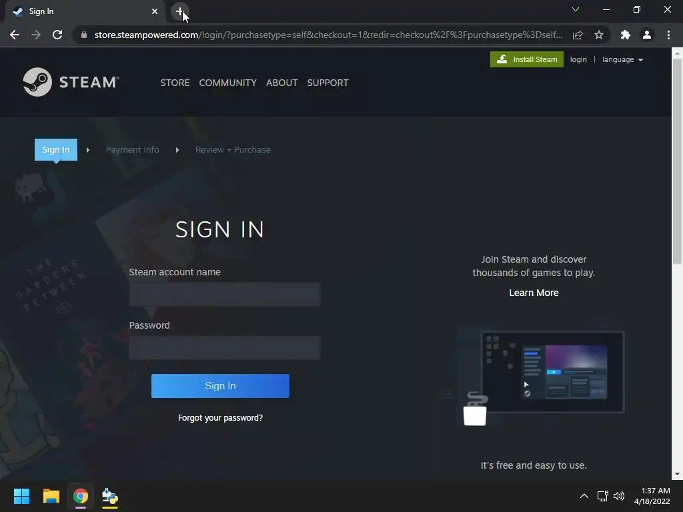
Task: Open the SUPPORT menu item
Action: tap(327, 83)
